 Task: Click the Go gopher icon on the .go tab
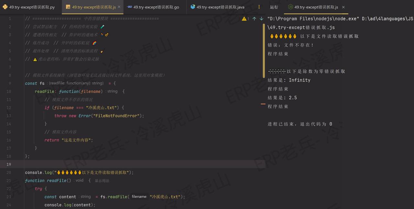pos(129,6)
